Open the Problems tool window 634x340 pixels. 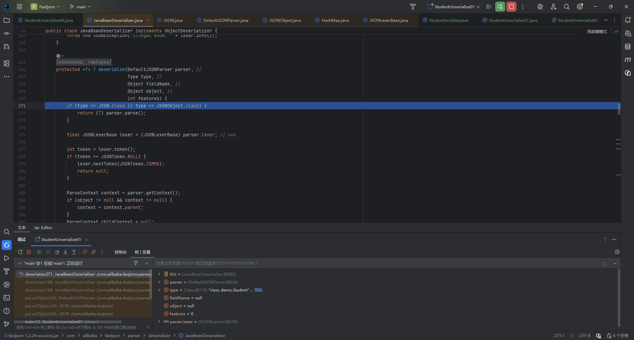pyautogui.click(x=7, y=311)
